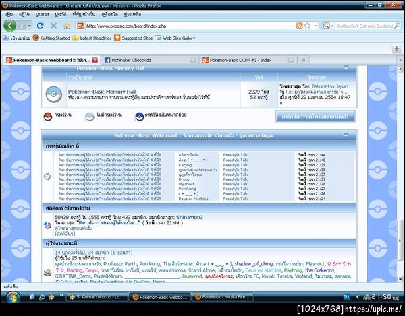Collapse the Pokemon-Basic Memory Hall section
405x316 pixels.
tap(346, 68)
